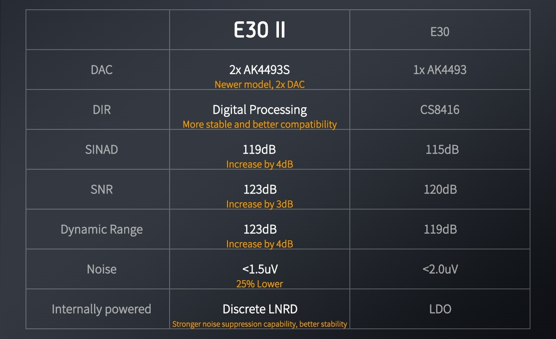Select the Internally powered row label

[101, 309]
